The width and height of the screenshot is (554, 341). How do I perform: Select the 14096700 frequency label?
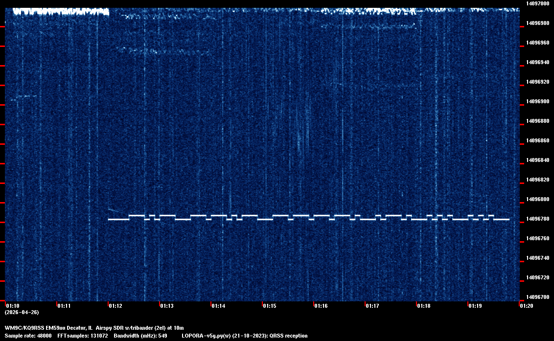click(537, 297)
